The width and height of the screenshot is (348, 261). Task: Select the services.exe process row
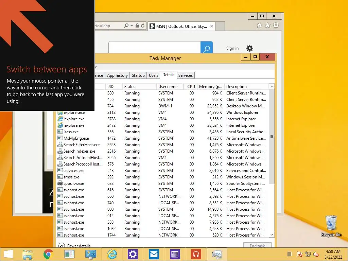[x=162, y=171]
